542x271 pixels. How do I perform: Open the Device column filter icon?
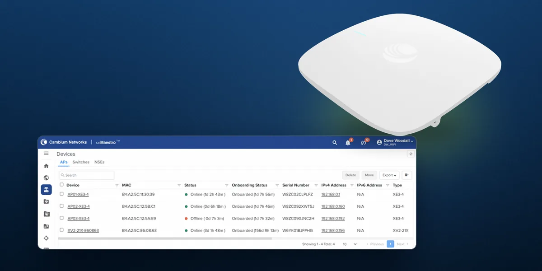click(x=117, y=185)
